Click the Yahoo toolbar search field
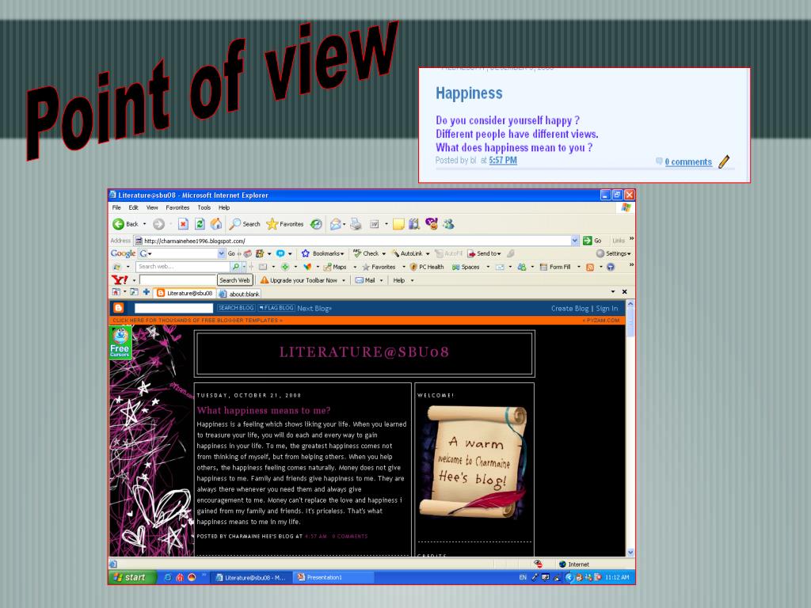Viewport: 811px width, 608px height. pos(177,279)
